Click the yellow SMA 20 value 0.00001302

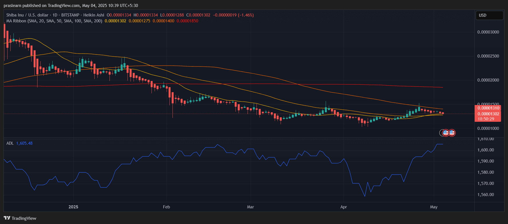(x=115, y=21)
